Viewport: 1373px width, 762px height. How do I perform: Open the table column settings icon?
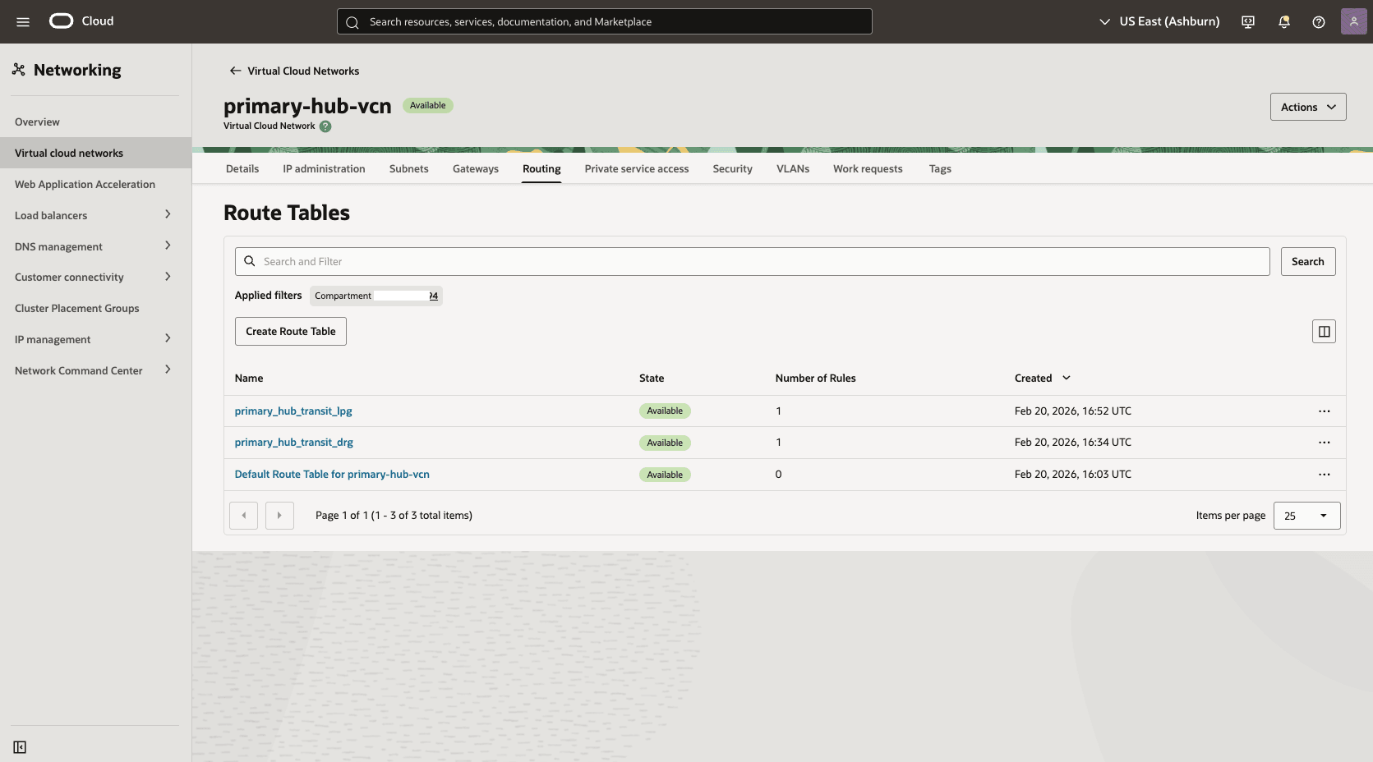pyautogui.click(x=1323, y=331)
